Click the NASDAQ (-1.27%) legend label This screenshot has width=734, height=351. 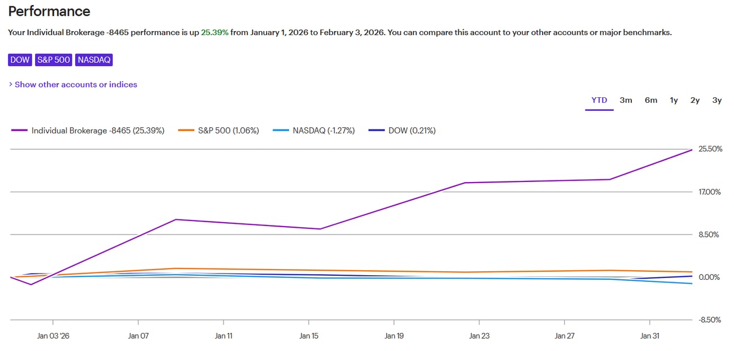tap(324, 131)
